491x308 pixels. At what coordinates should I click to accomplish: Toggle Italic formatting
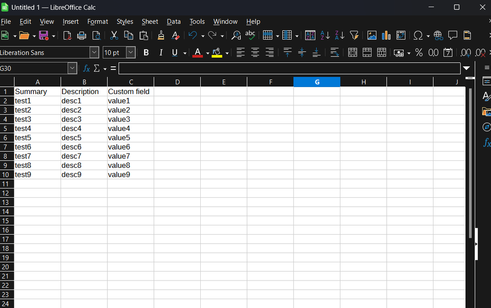pyautogui.click(x=161, y=53)
